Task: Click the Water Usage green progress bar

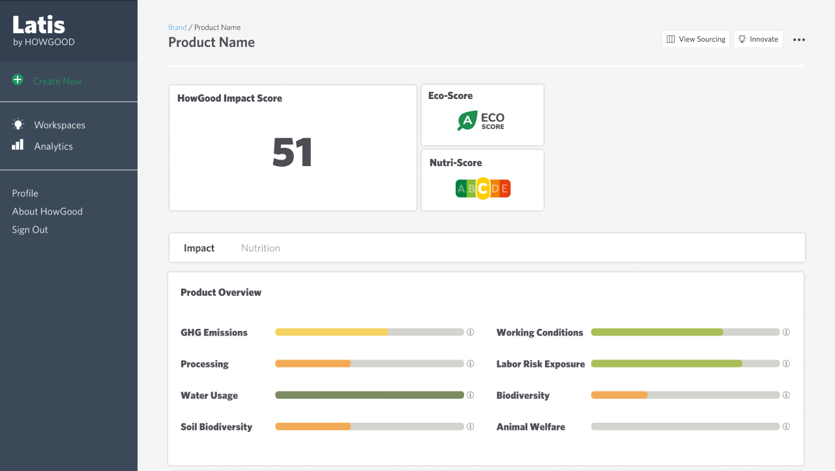Action: coord(370,395)
